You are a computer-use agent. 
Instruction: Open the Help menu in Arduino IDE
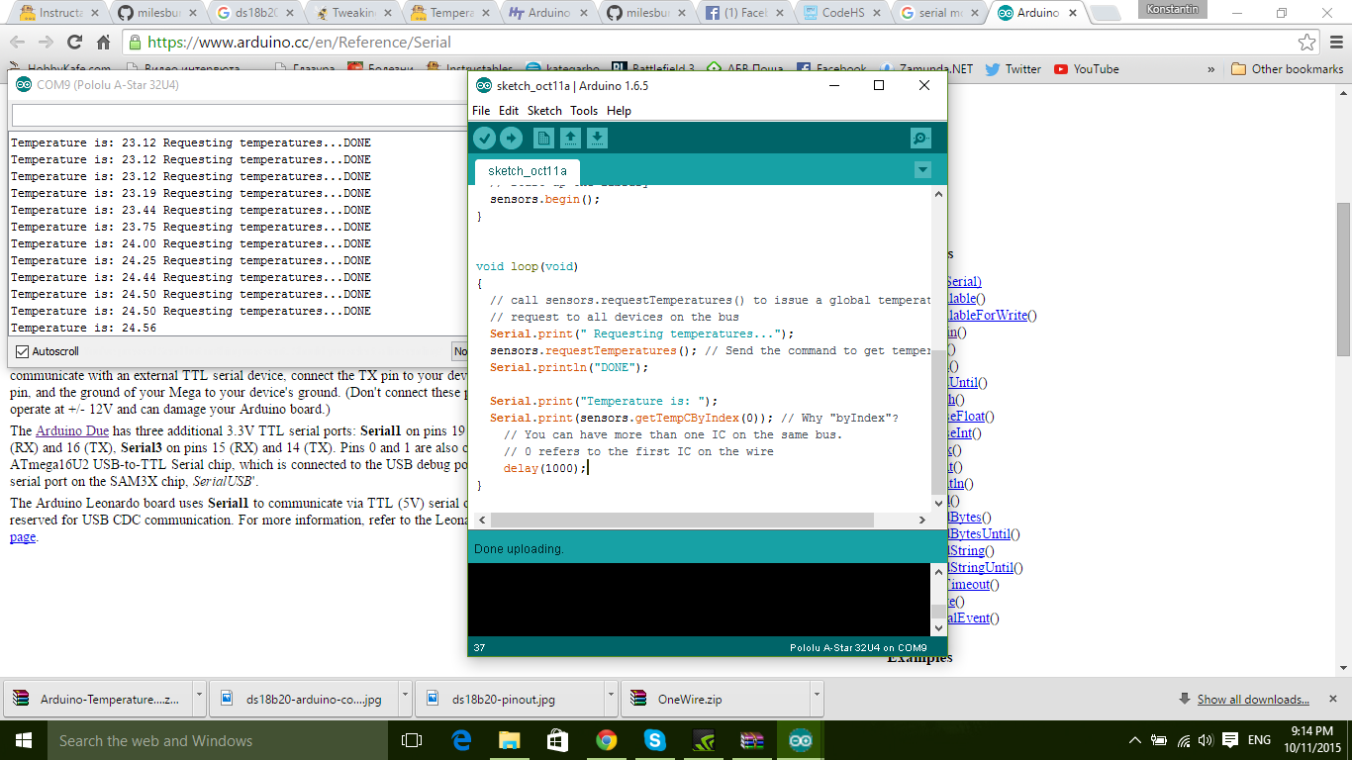[619, 111]
